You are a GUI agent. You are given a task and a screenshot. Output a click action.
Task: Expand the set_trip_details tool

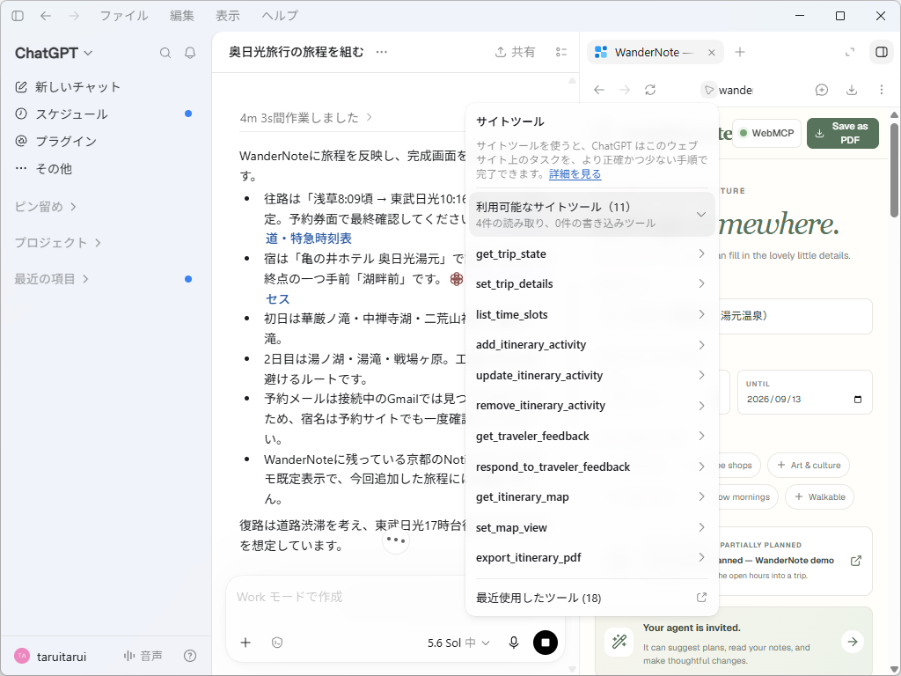tap(592, 284)
